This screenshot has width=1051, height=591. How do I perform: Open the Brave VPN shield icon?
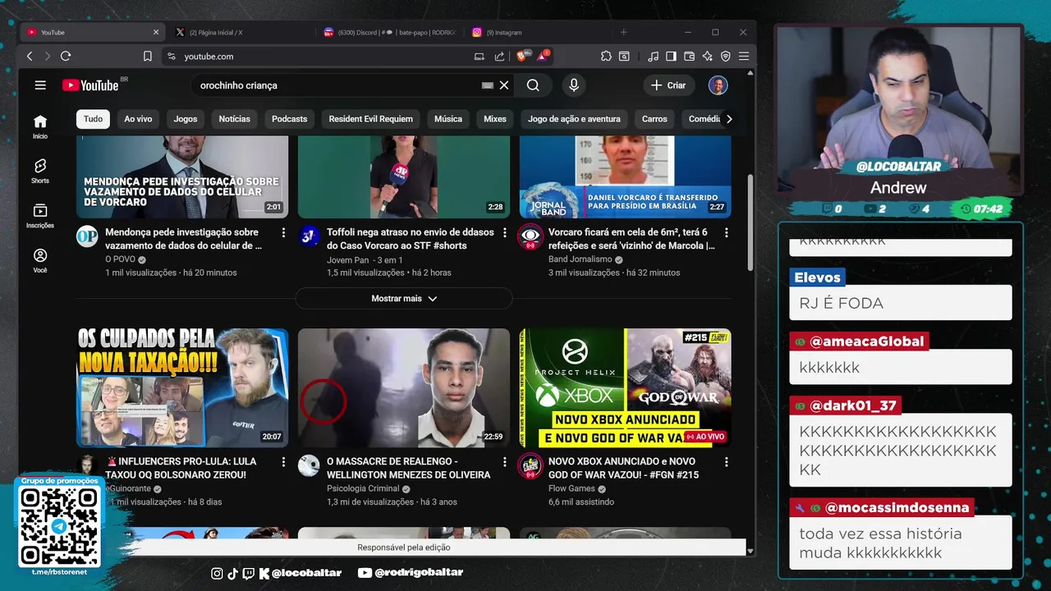725,57
